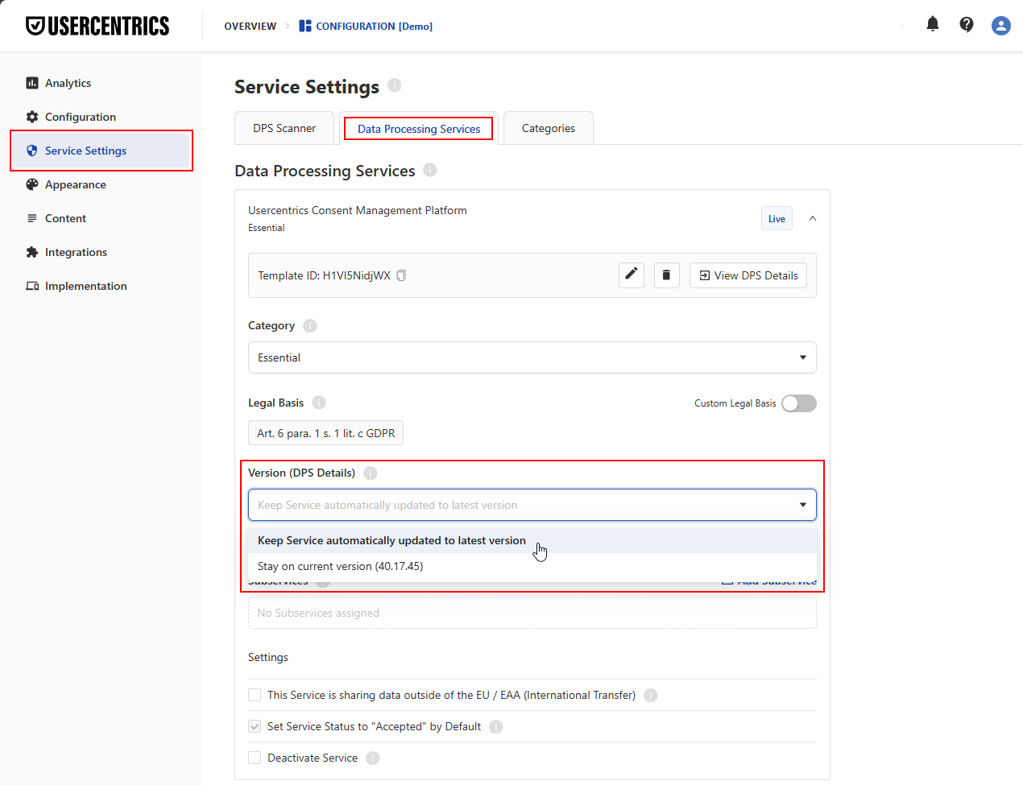Show info for Service Settings heading

coord(395,85)
